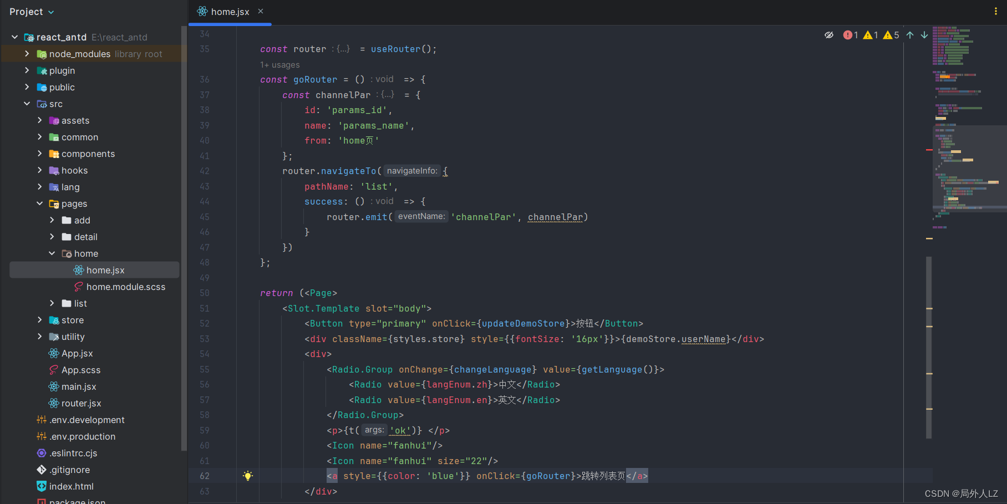Click the editor vertical scrollbar
Screen dimensions: 1007x504
(x=929, y=347)
